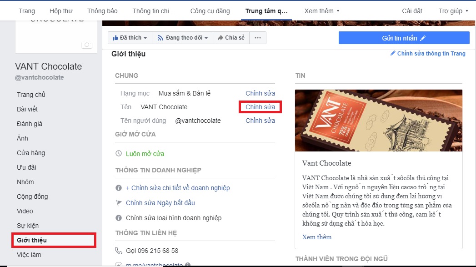Image resolution: width=476 pixels, height=267 pixels.
Task: Click the Gửi tin nhắn button
Action: (404, 38)
